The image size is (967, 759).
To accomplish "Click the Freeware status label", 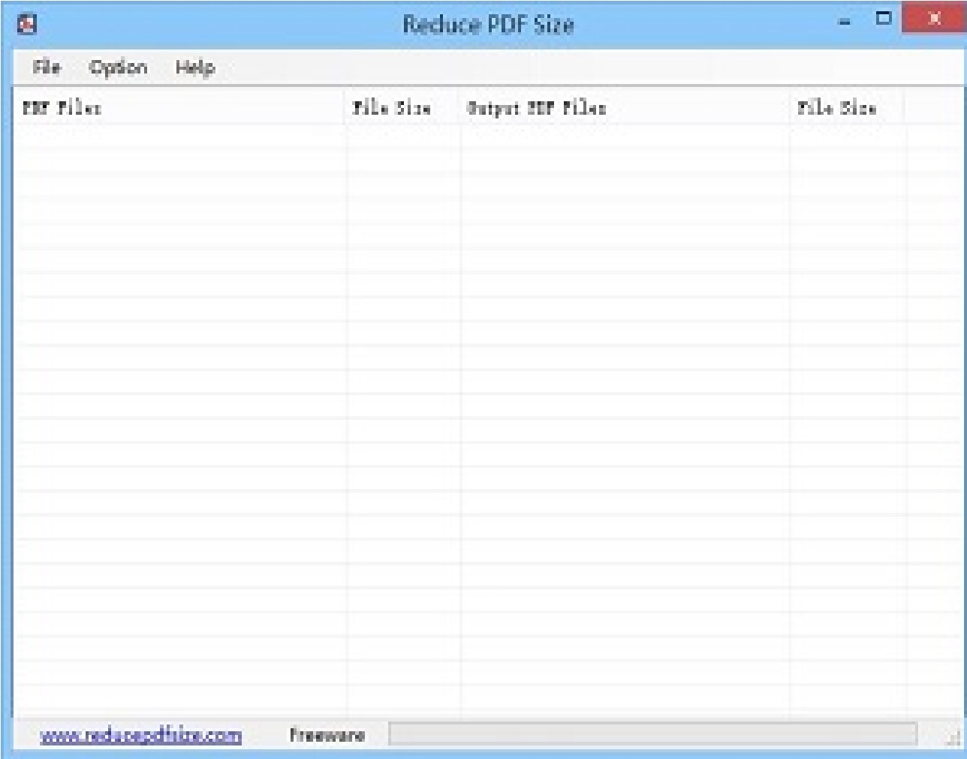I will (327, 736).
